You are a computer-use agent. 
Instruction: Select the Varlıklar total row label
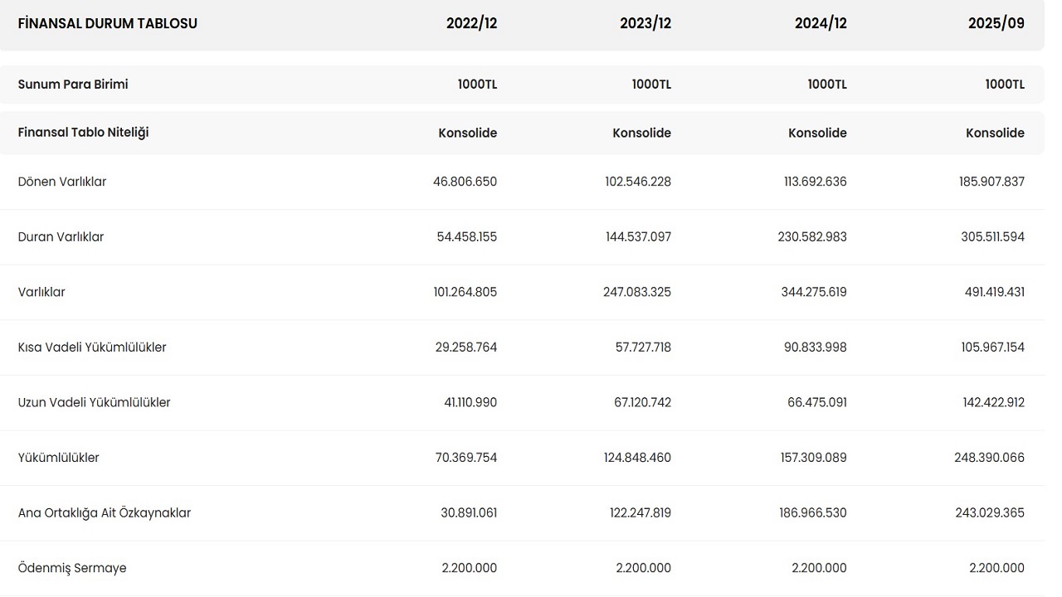click(x=41, y=292)
